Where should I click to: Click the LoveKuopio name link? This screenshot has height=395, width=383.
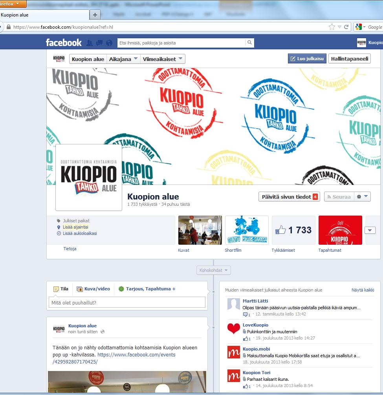(x=255, y=325)
